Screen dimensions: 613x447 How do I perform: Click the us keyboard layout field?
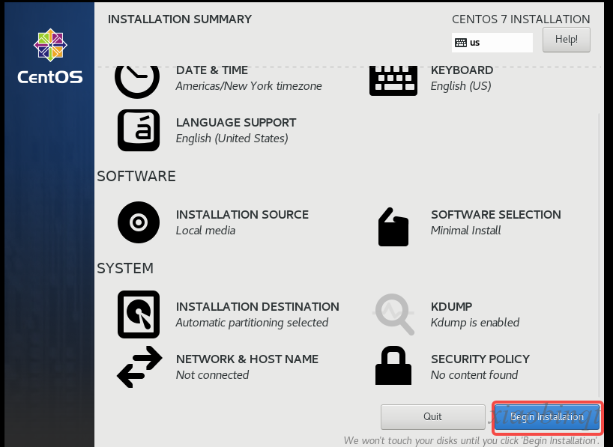click(x=492, y=43)
